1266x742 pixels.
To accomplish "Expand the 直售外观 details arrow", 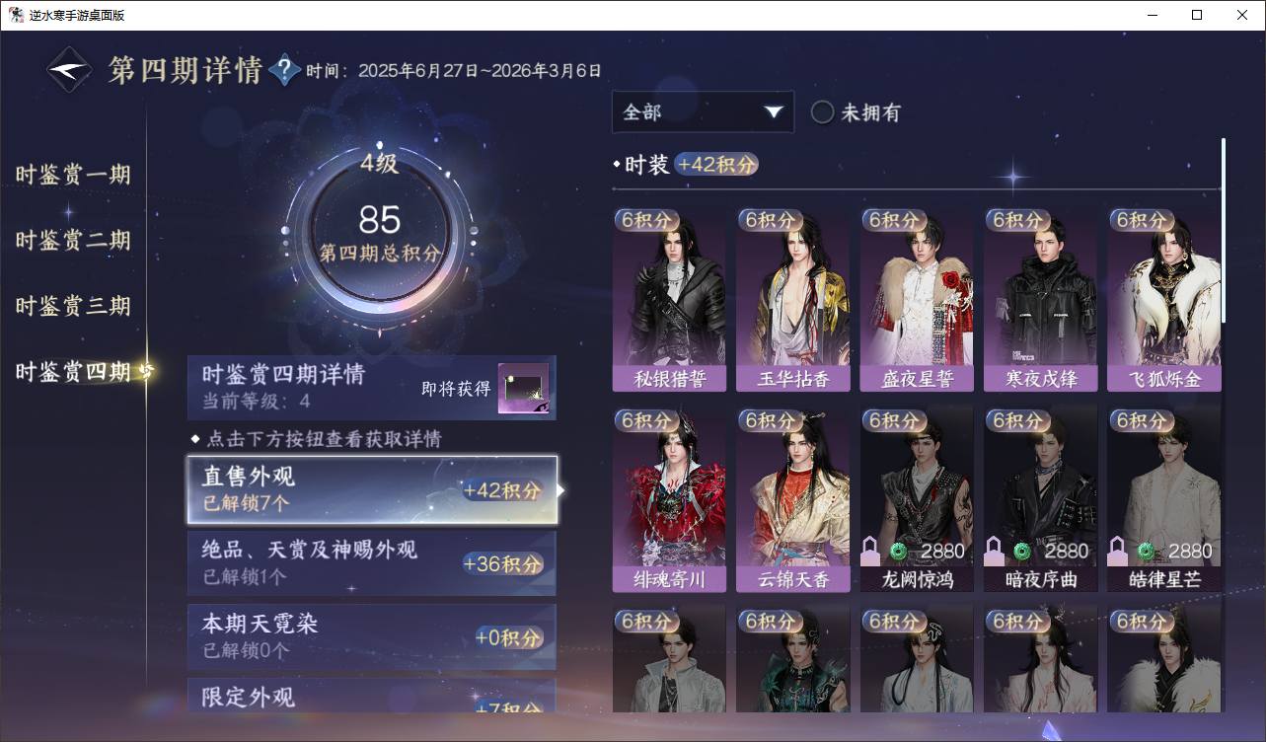I will pos(561,489).
